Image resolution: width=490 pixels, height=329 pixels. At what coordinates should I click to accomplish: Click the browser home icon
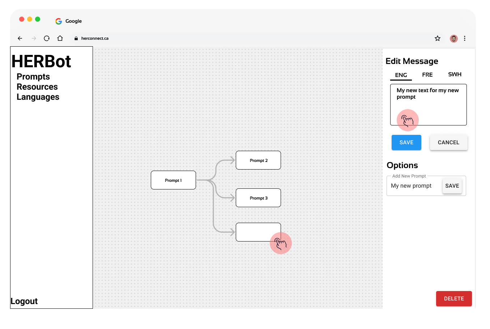[x=60, y=38]
